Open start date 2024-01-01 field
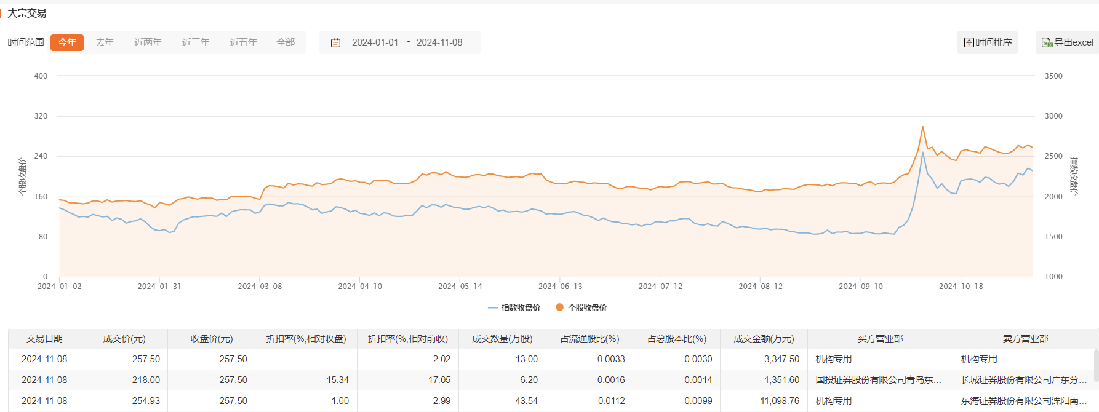This screenshot has width=1099, height=412. click(375, 42)
